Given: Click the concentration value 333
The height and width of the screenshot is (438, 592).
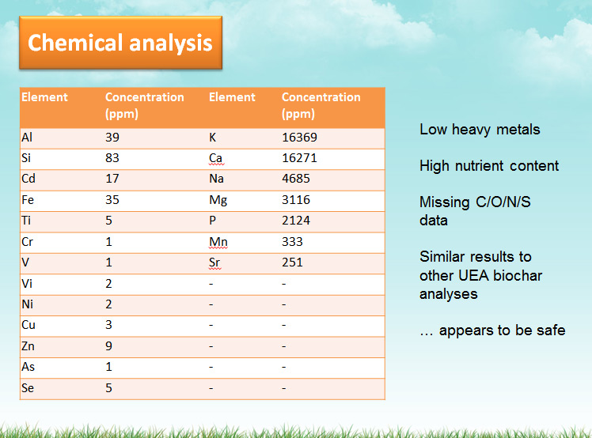Looking at the screenshot, I should (x=292, y=241).
